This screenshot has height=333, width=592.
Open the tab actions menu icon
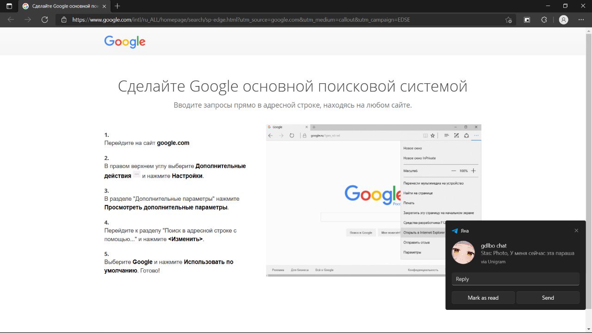(9, 6)
